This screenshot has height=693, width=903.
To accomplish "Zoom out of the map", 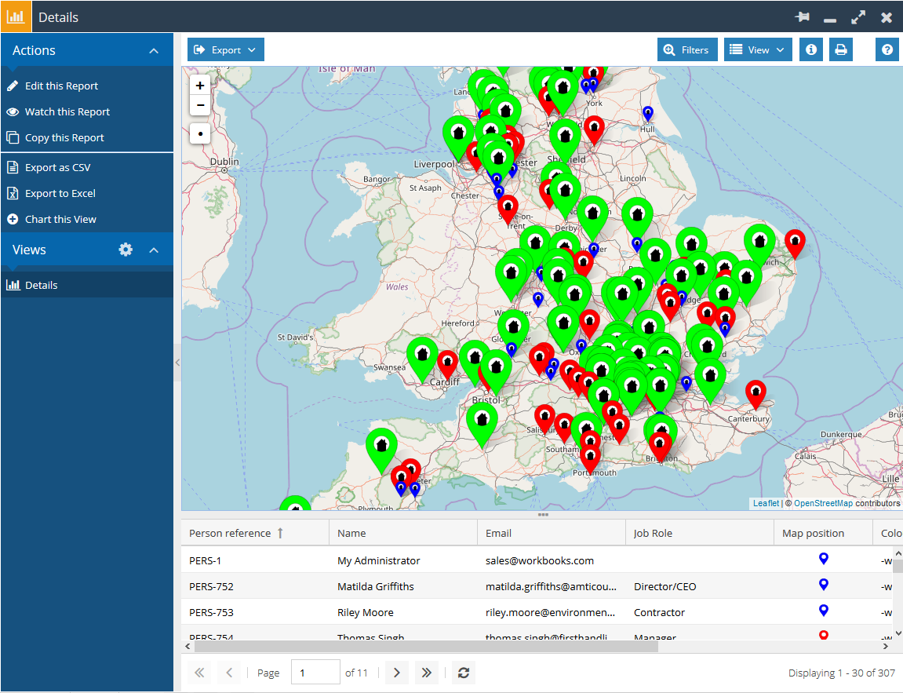I will point(200,105).
